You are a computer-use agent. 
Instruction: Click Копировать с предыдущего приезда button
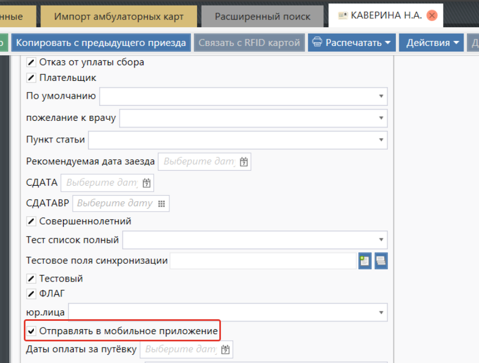101,43
